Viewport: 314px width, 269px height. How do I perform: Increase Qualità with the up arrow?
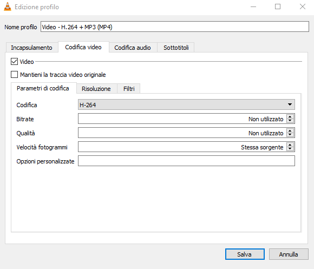290,130
